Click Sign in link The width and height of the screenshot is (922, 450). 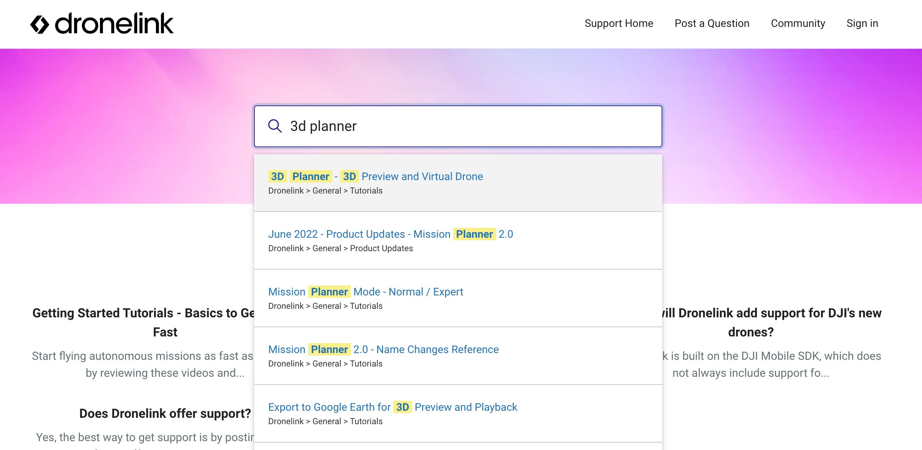[862, 23]
